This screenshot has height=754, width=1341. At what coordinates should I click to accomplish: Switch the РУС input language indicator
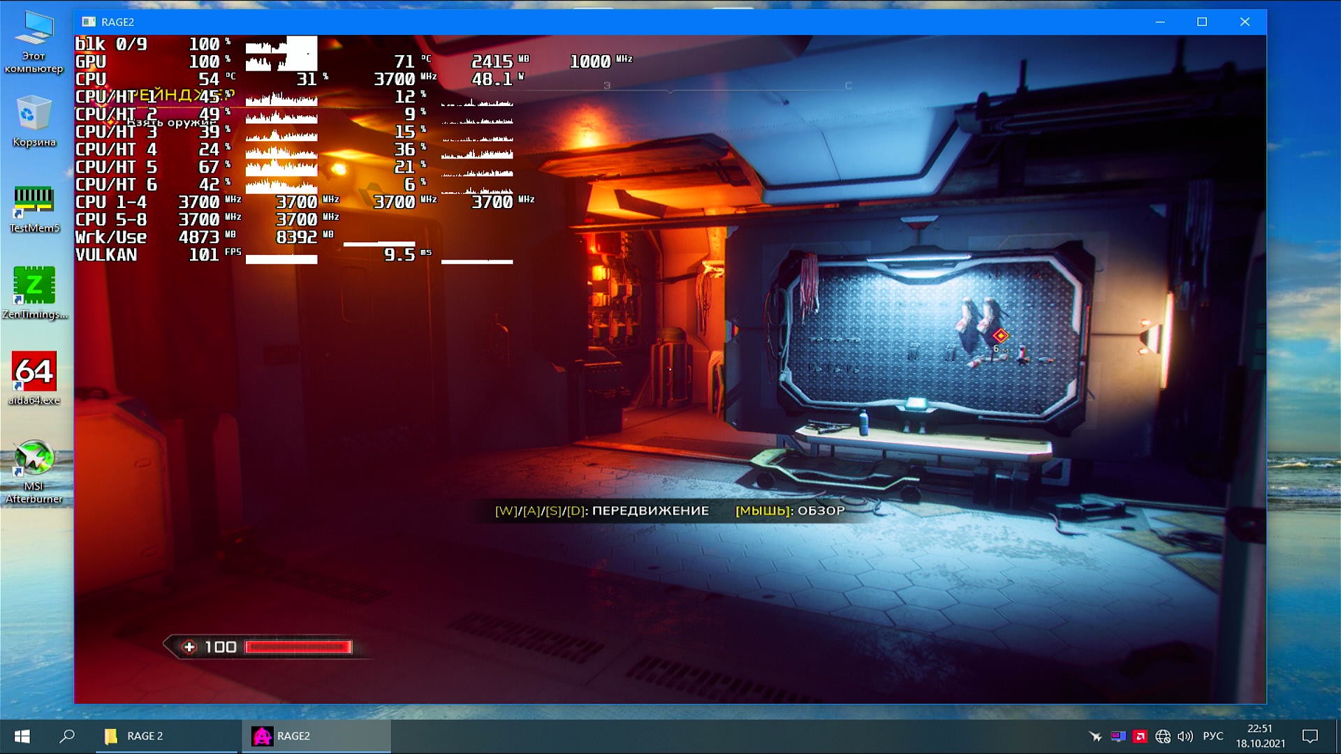coord(1213,736)
